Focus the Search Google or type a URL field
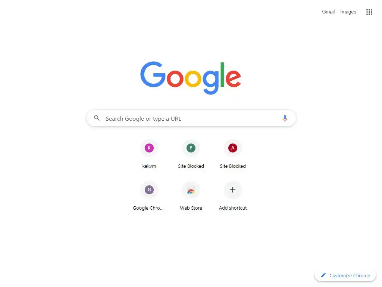This screenshot has height=287, width=382. tap(191, 118)
